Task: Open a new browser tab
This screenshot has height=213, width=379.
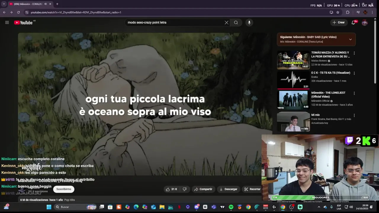Action: point(57,4)
